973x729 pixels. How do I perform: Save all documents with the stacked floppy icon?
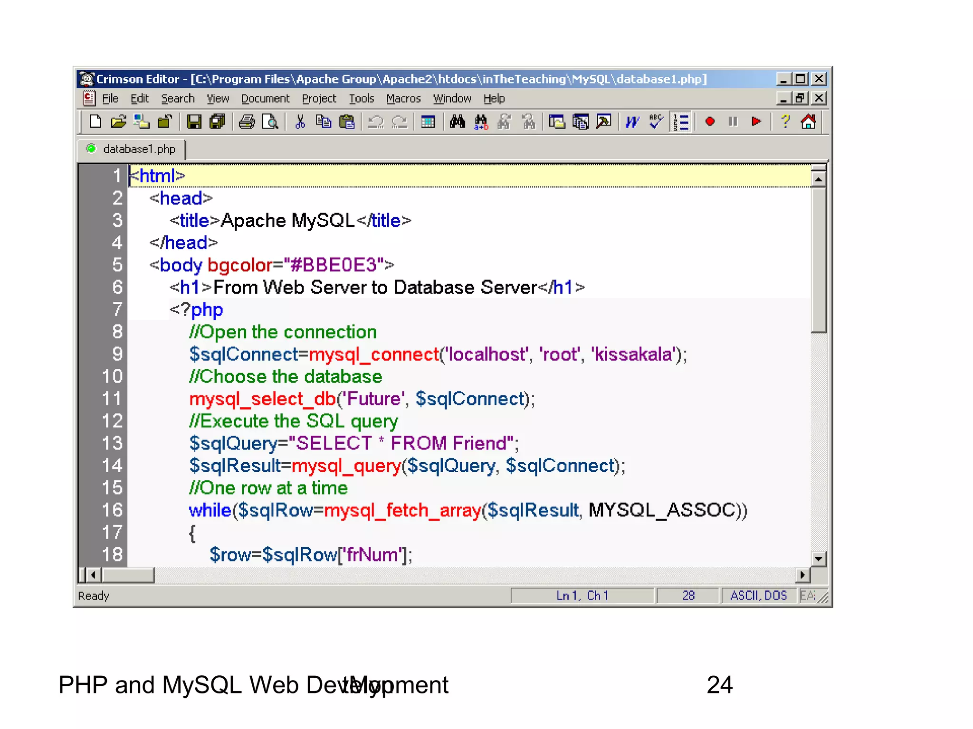coord(217,122)
